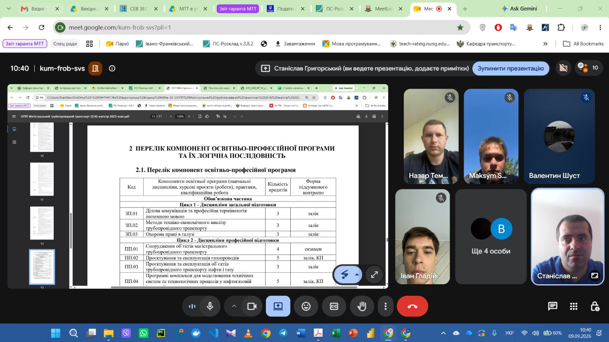Toggle the crossed-out effects icon in Meet header

coord(563,68)
